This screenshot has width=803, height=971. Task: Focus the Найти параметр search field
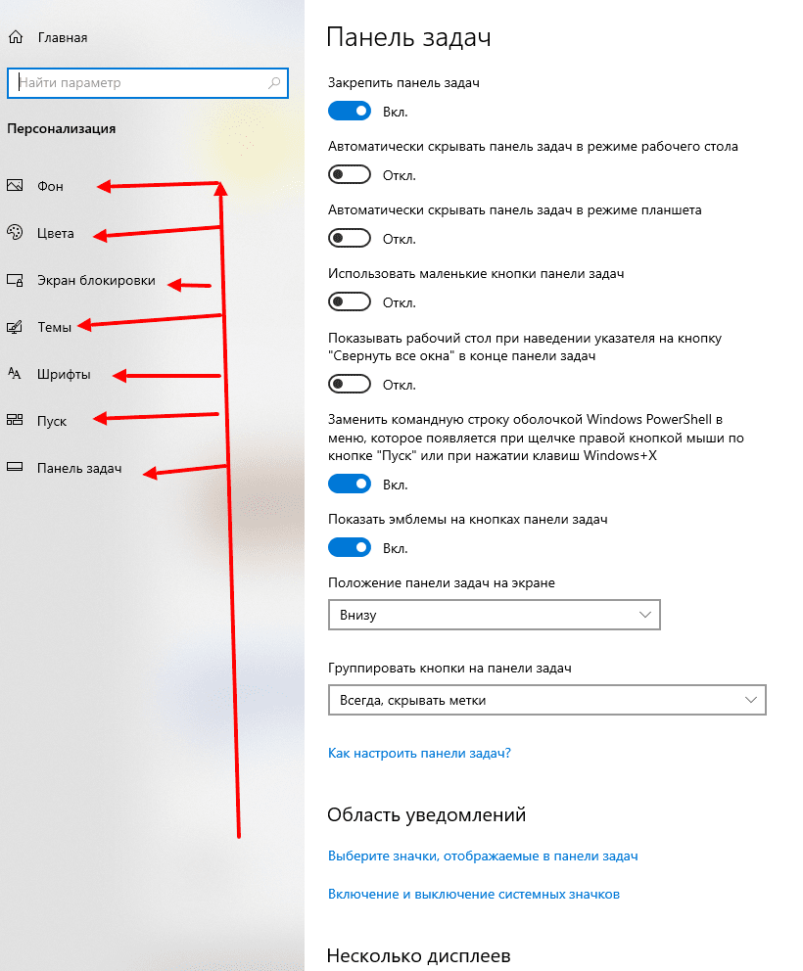tap(148, 83)
